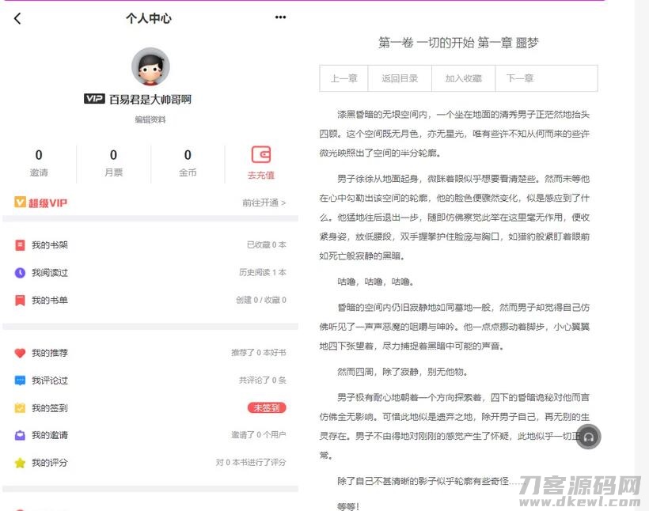This screenshot has width=649, height=511.
Task: Click the back arrow at top left
Action: click(x=17, y=17)
